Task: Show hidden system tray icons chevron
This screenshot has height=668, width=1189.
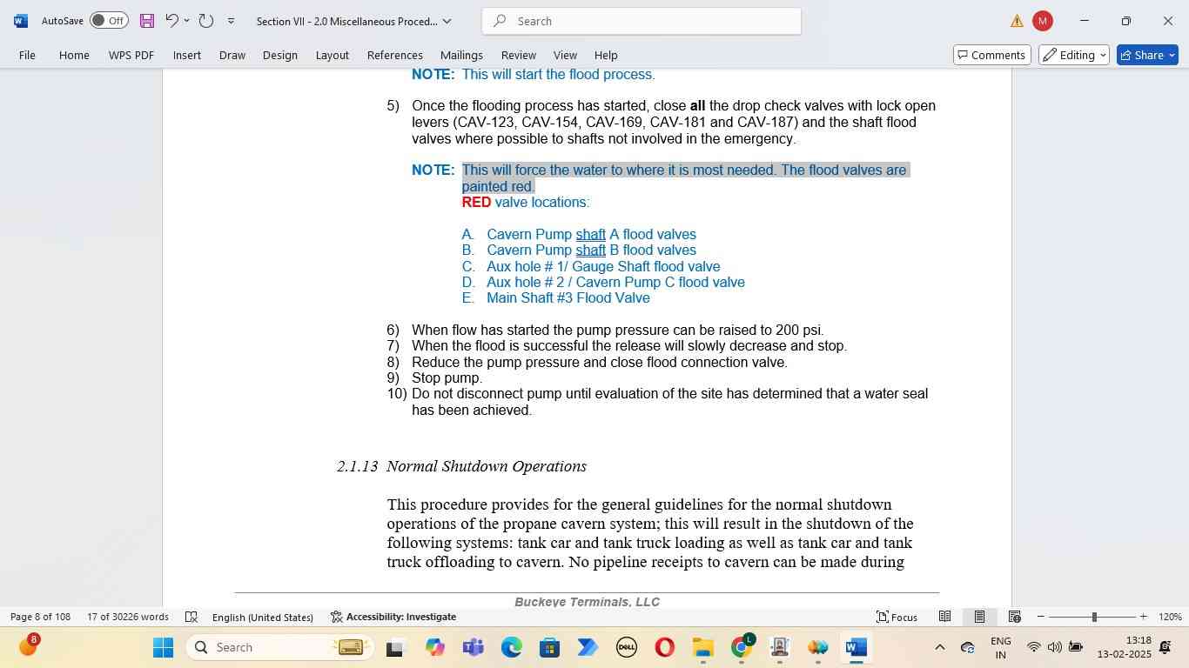Action: (x=939, y=647)
